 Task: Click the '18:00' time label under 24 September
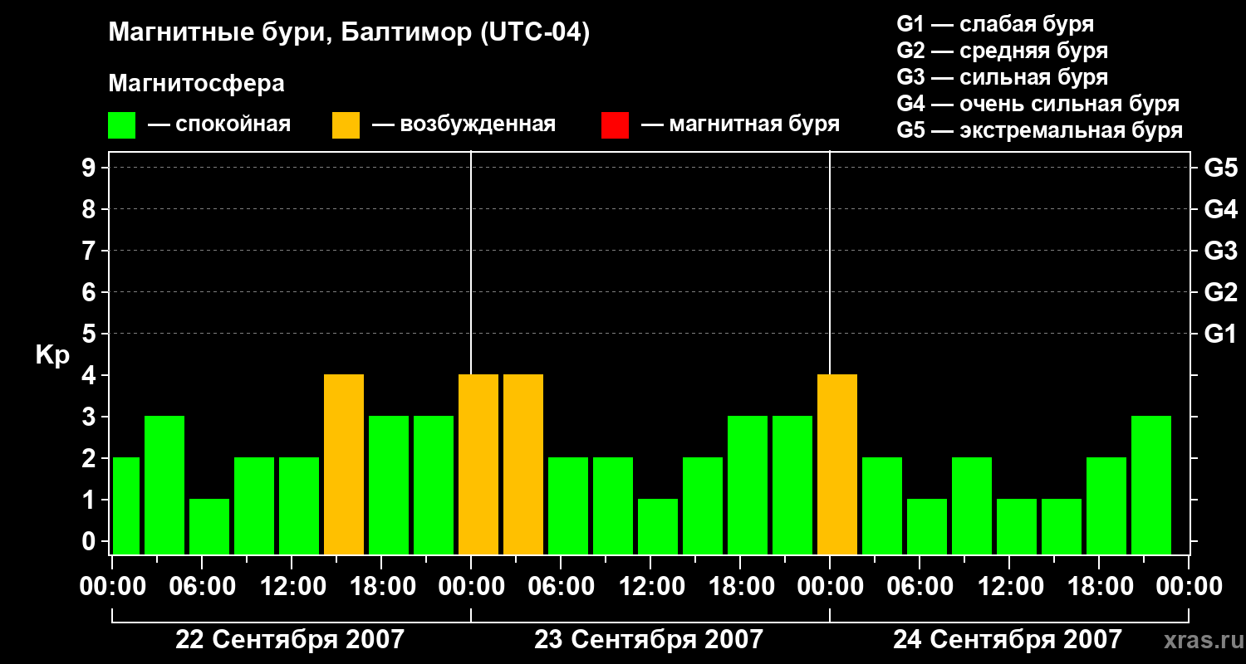1099,587
